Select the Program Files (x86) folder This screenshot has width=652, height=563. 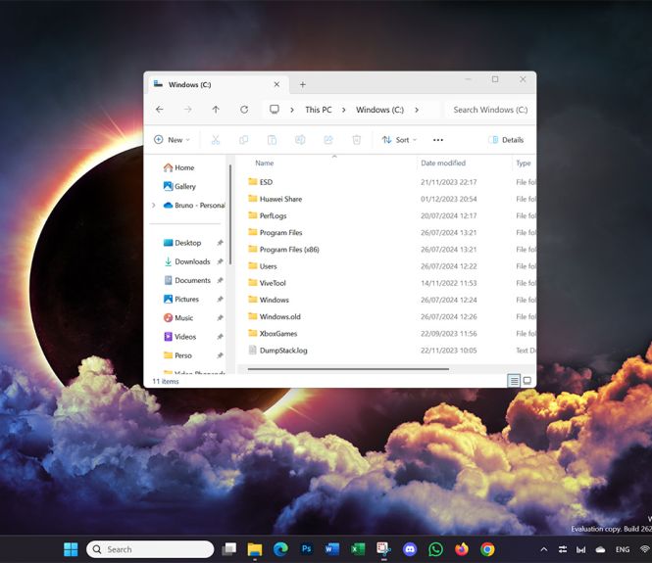click(x=283, y=250)
